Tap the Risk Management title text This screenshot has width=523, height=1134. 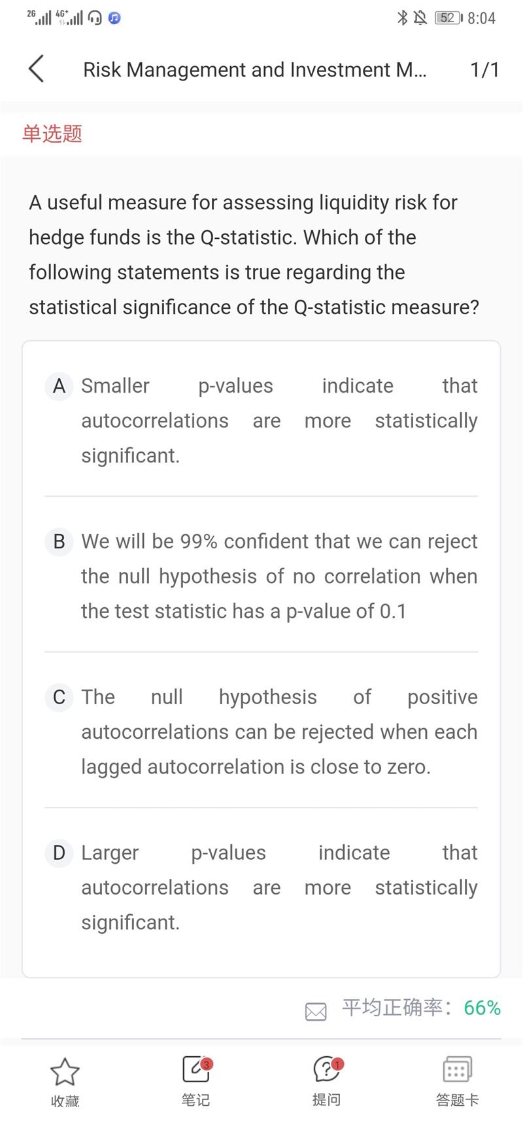[254, 70]
